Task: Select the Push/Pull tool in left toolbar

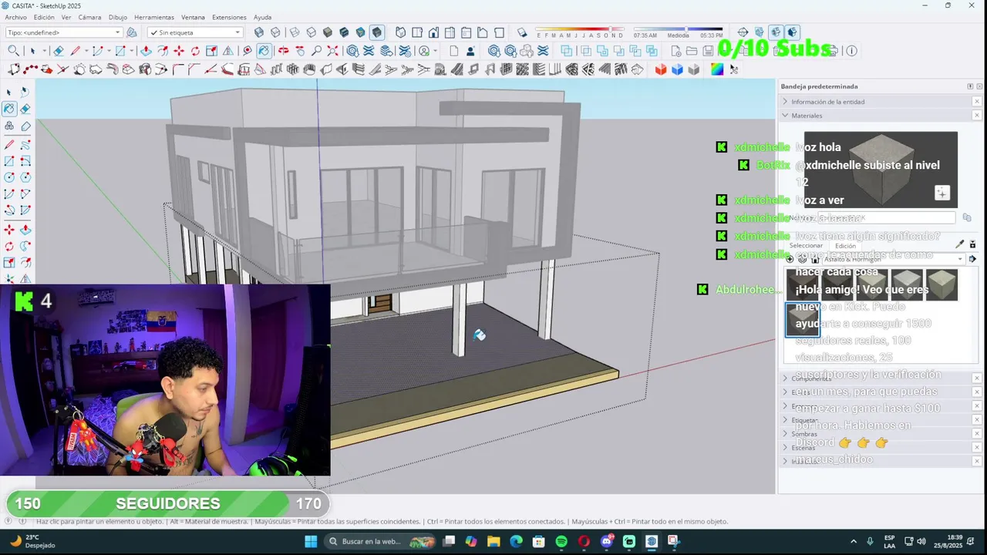Action: coord(25,229)
